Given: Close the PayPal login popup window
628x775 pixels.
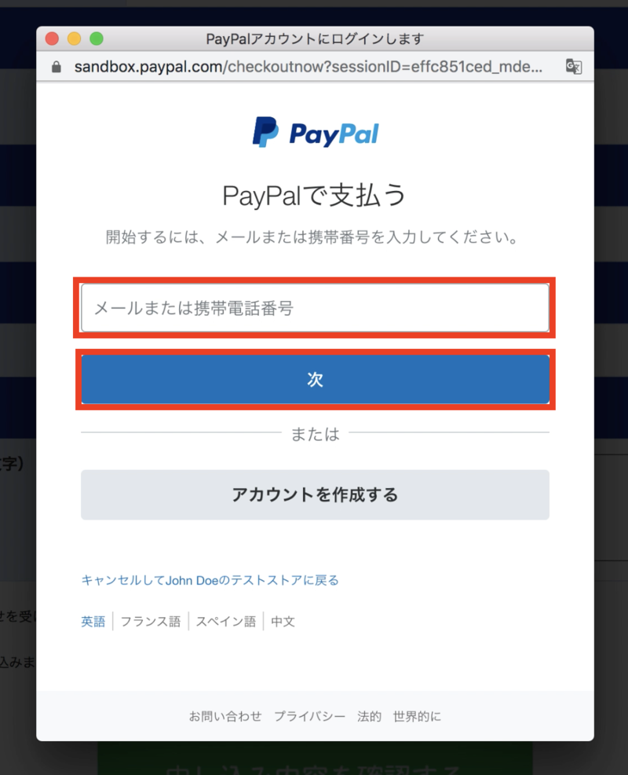Looking at the screenshot, I should point(52,39).
